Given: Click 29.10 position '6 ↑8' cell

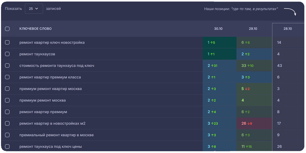Looking at the screenshot, I should point(254,42).
